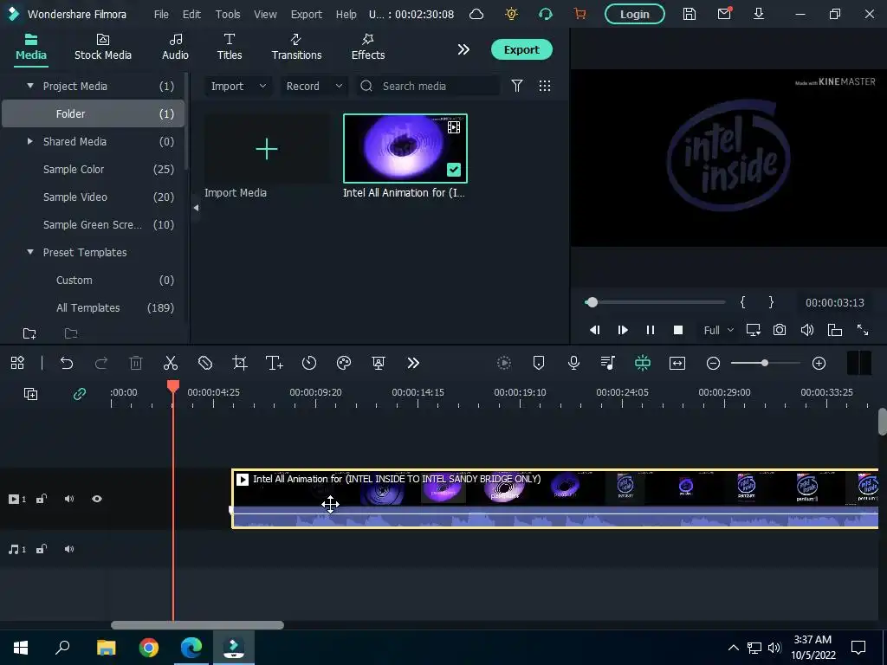Zoom out the timeline with minus icon
Screen dimensions: 887x665
click(714, 363)
